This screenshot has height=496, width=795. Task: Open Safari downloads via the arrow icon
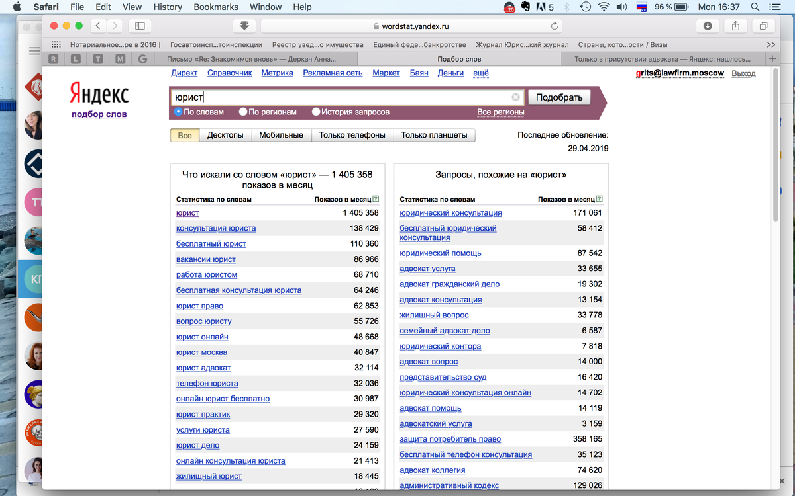244,25
